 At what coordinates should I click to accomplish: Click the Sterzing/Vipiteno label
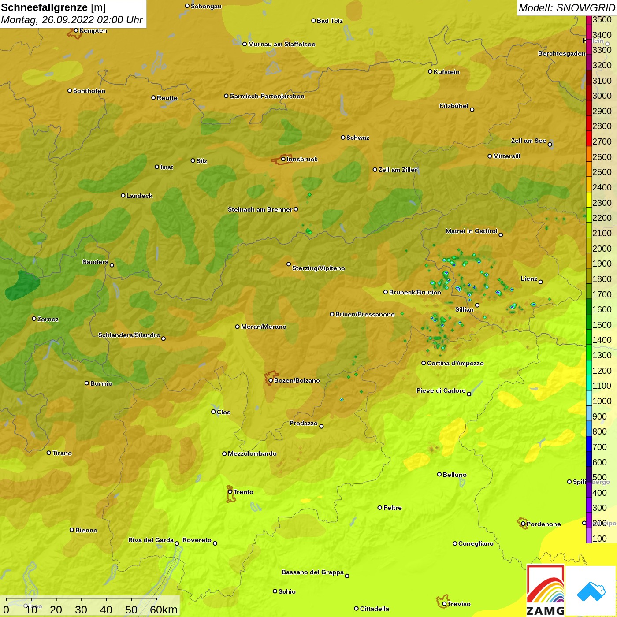pos(319,268)
